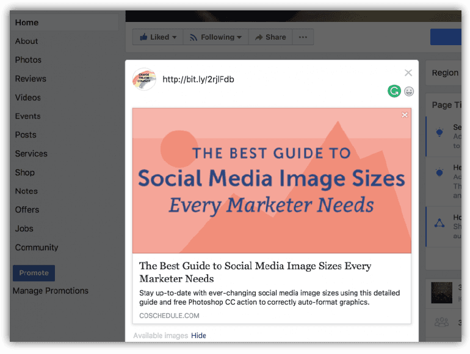Click the Social Media Image Sizes preview image
This screenshot has height=354, width=470.
point(272,181)
